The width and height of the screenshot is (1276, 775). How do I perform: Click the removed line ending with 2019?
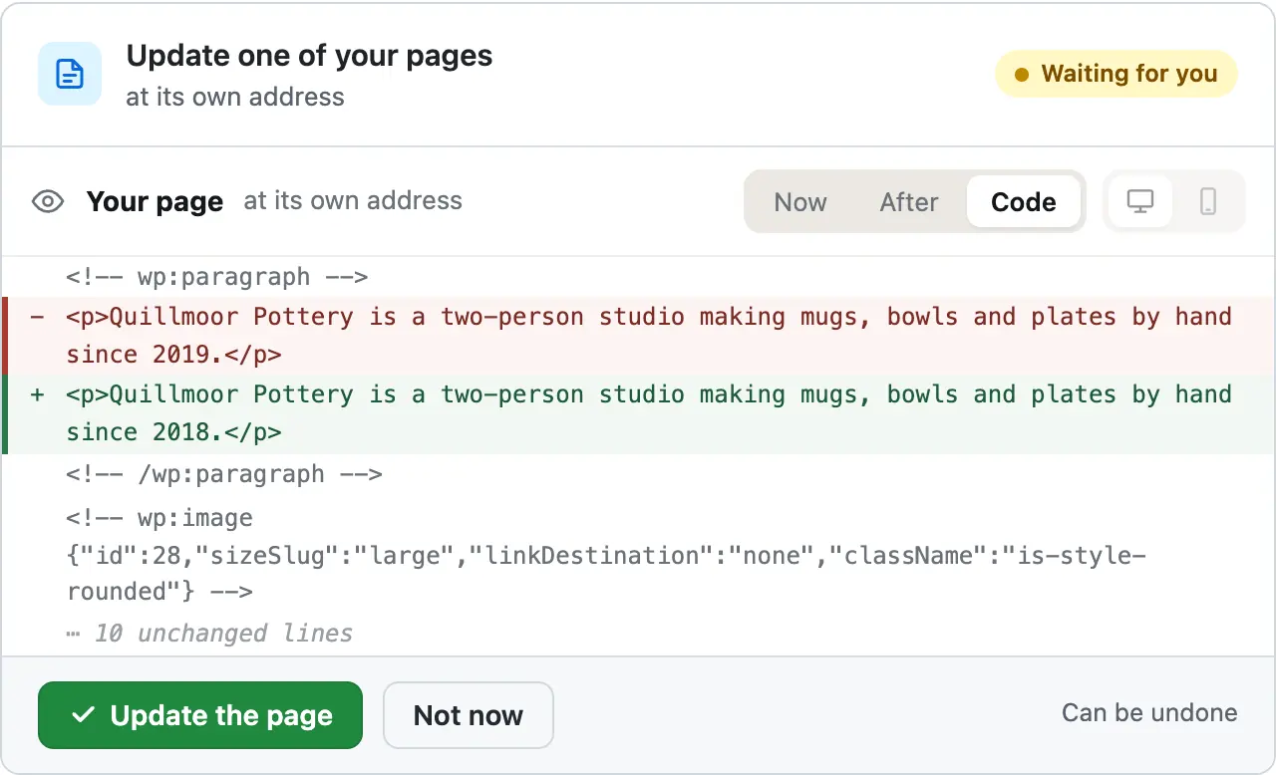[638, 336]
